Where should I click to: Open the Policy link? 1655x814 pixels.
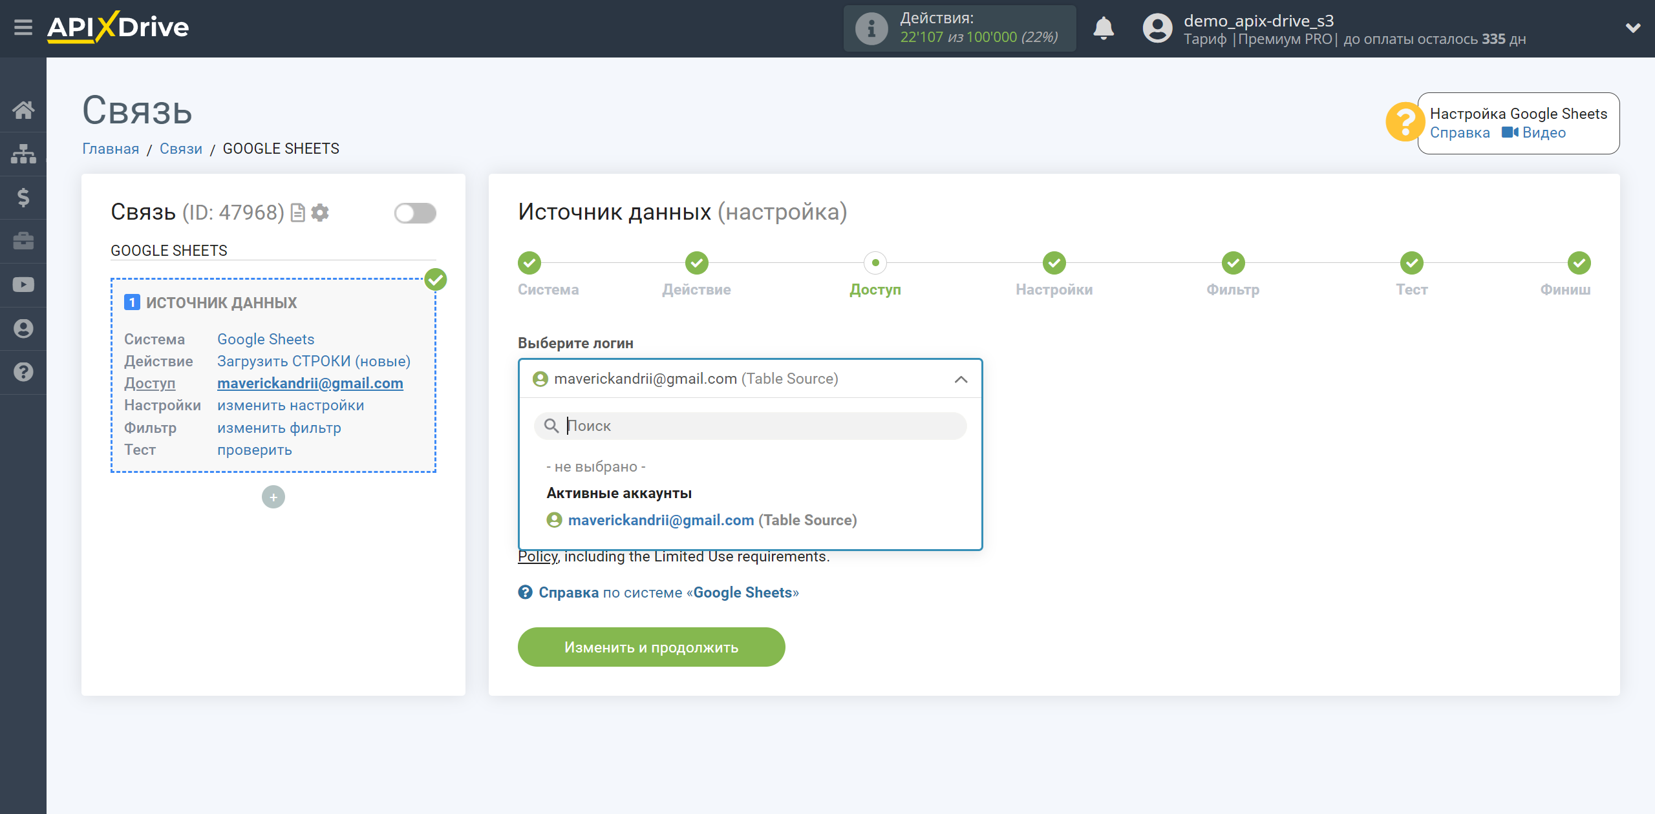tap(538, 556)
